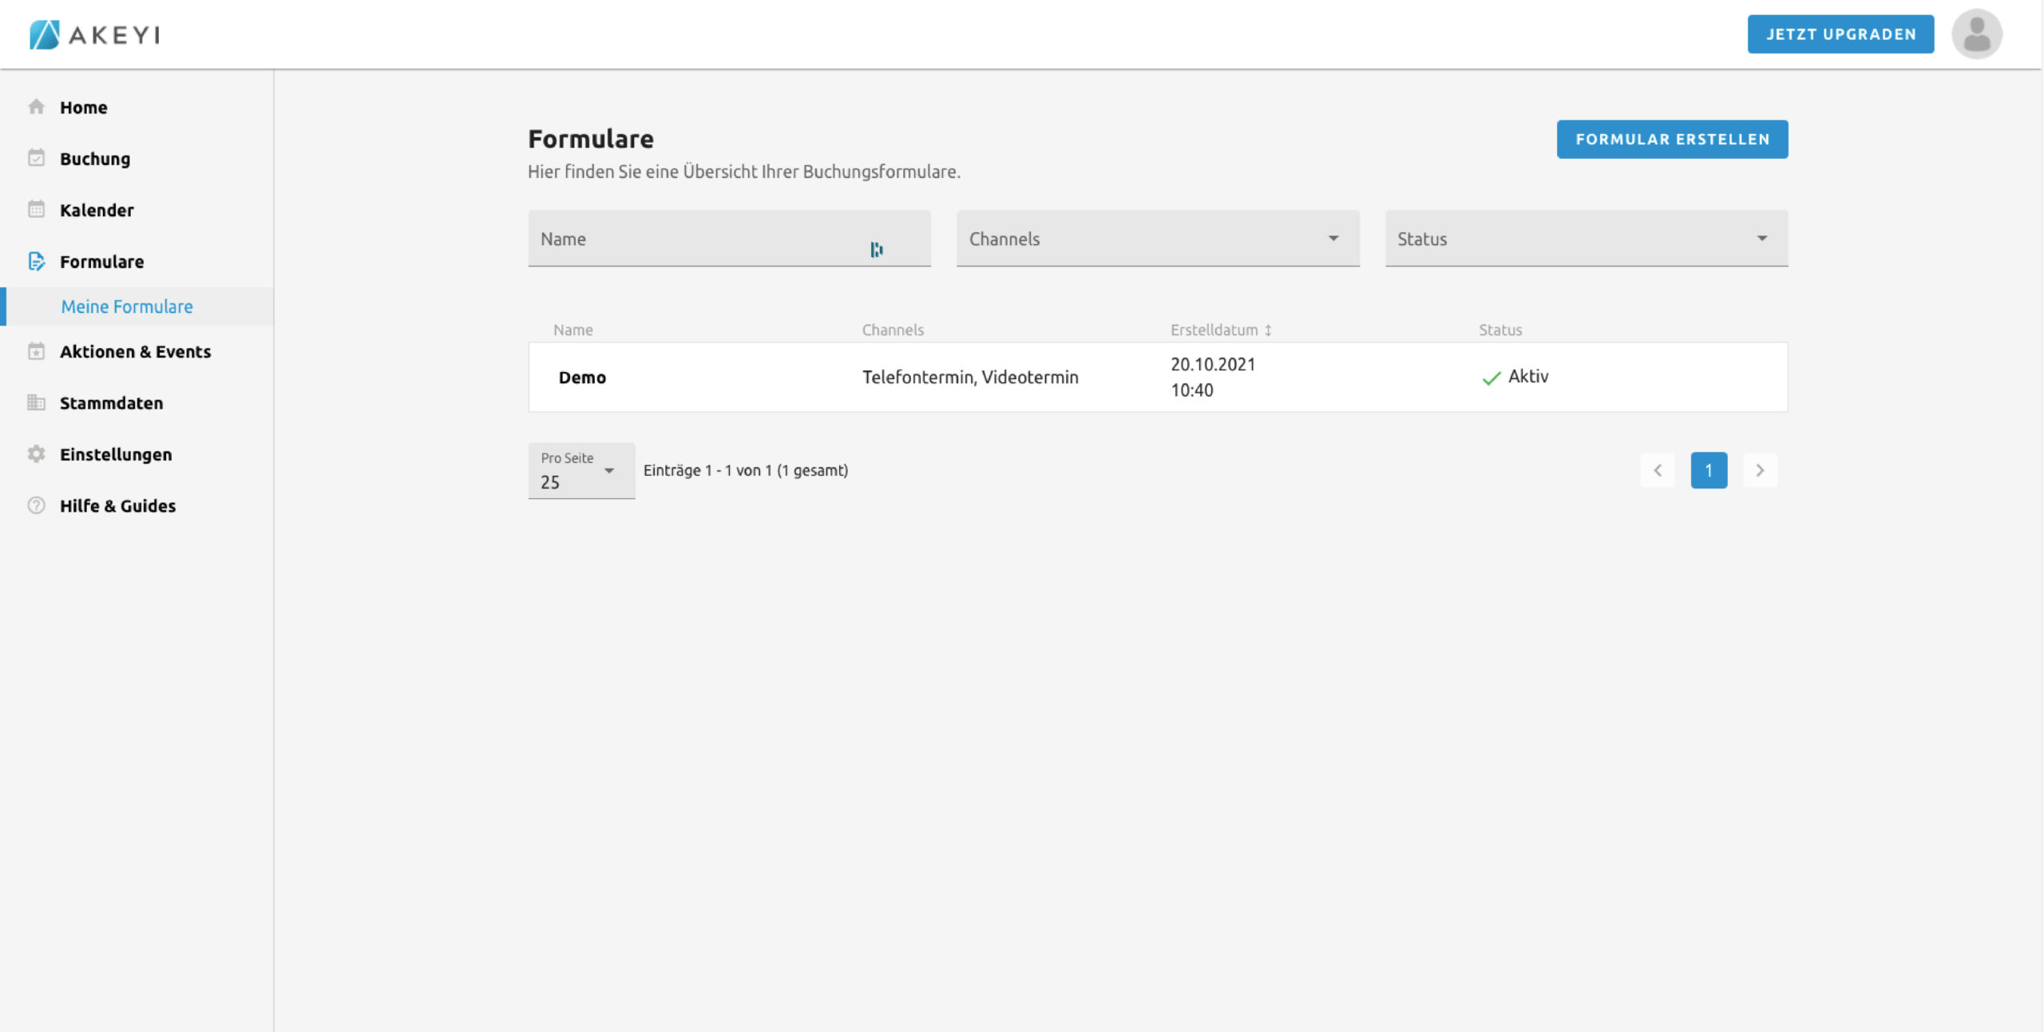2044x1032 pixels.
Task: Open the Pro Seite entries dropdown
Action: [x=580, y=472]
